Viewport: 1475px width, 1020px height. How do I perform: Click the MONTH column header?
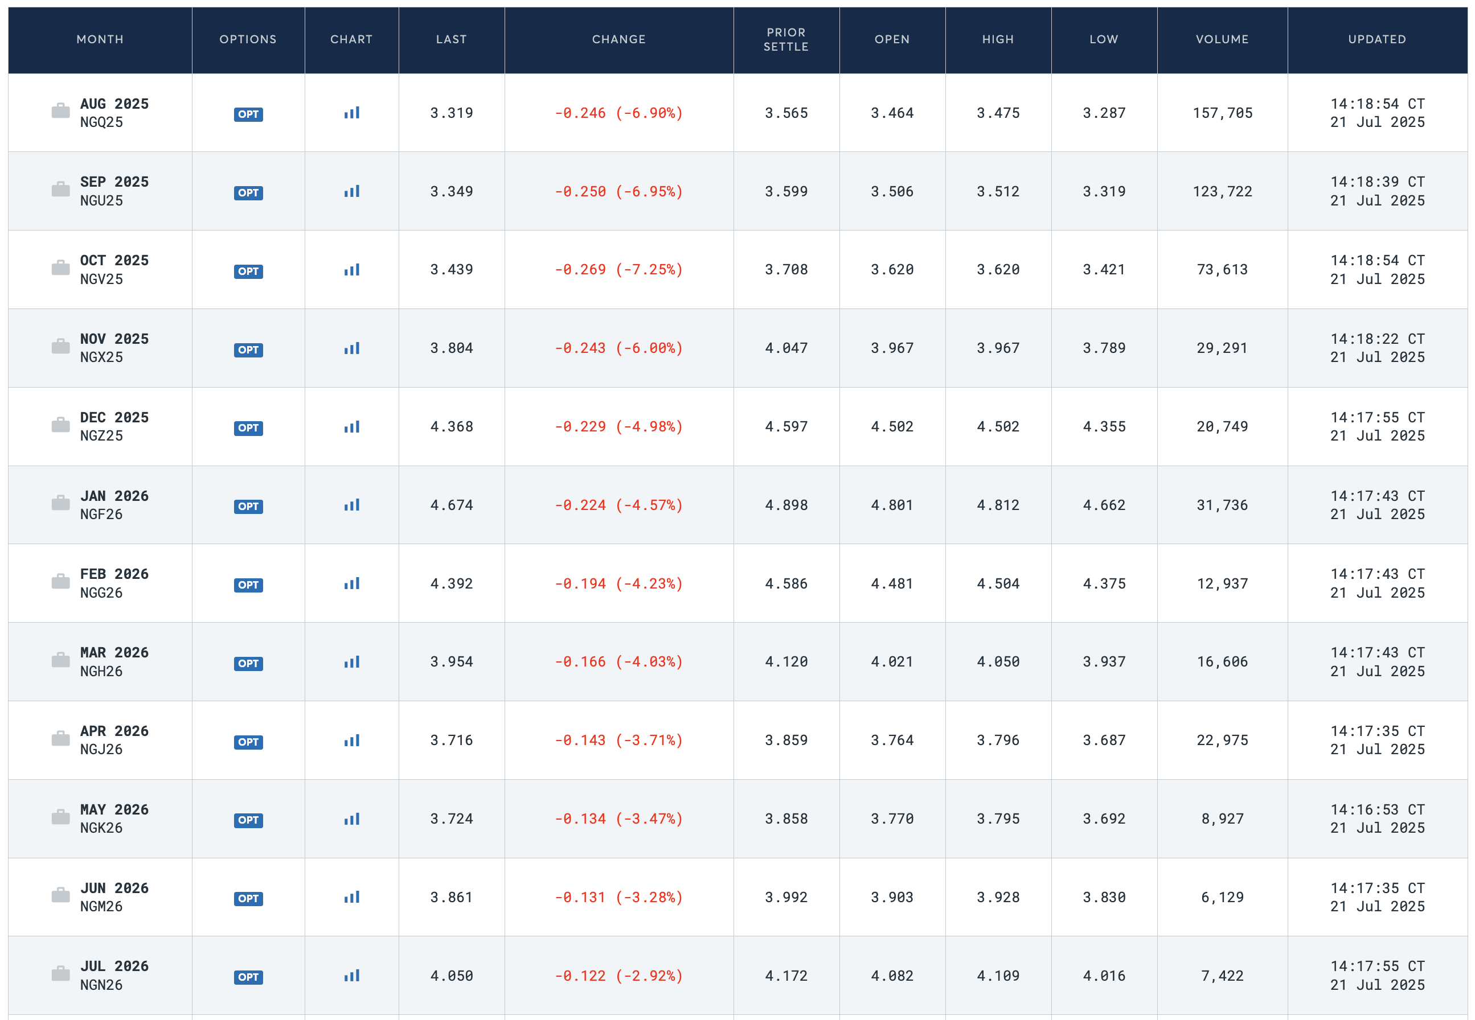[x=100, y=40]
